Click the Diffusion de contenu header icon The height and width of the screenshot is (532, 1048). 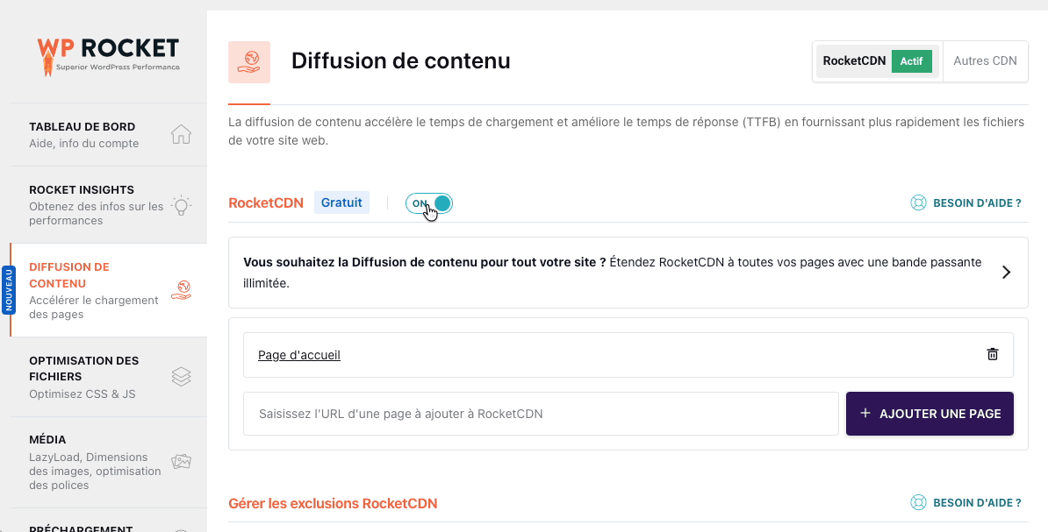pyautogui.click(x=249, y=62)
